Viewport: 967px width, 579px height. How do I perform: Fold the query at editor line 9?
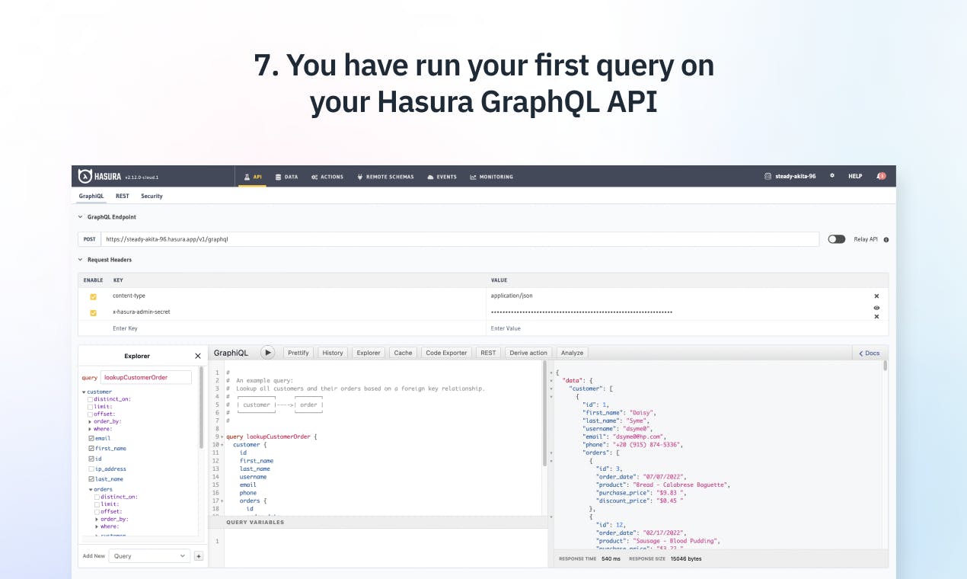222,437
